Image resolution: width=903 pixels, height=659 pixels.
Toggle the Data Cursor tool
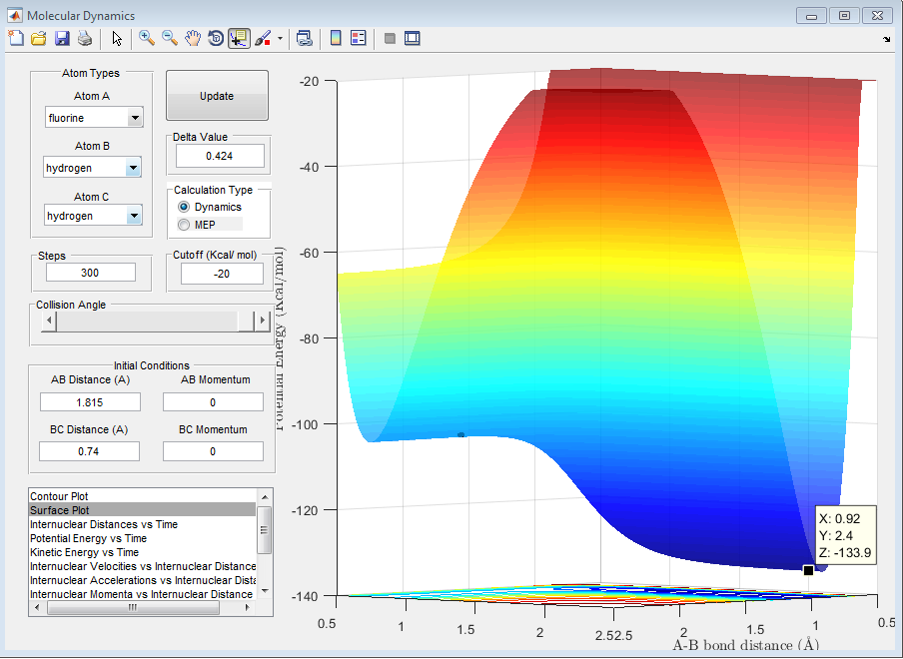click(239, 38)
